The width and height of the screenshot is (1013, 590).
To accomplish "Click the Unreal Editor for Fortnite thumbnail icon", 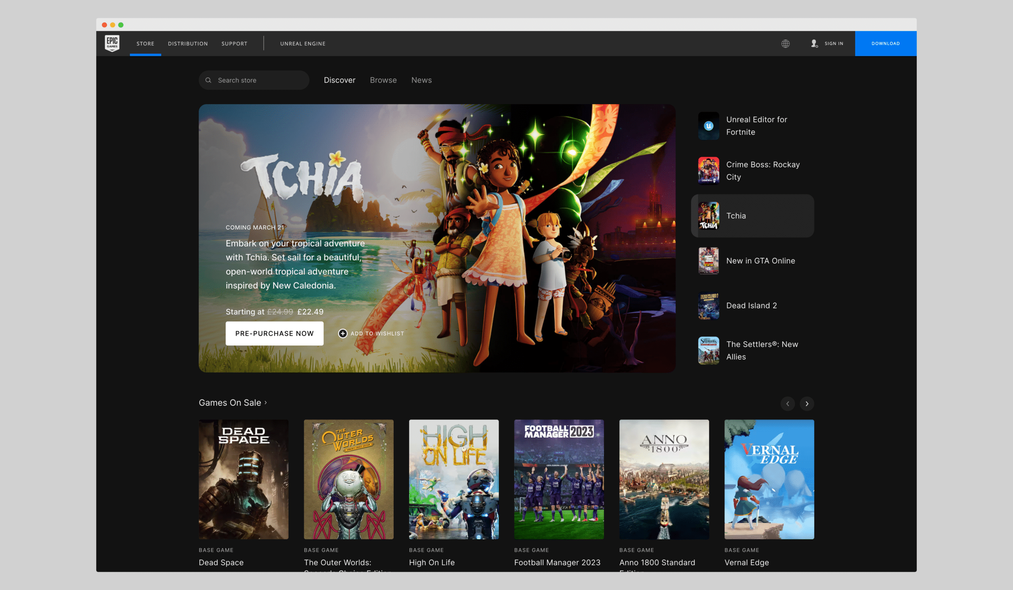I will click(708, 126).
